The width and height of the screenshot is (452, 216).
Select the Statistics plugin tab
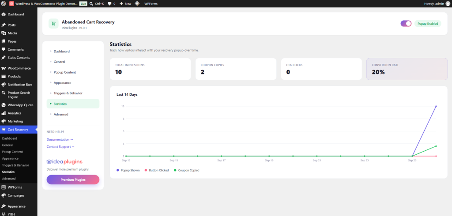pos(73,104)
